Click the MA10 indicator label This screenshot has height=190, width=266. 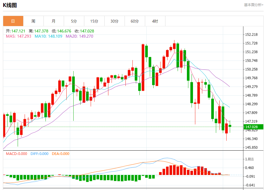(x=48, y=36)
